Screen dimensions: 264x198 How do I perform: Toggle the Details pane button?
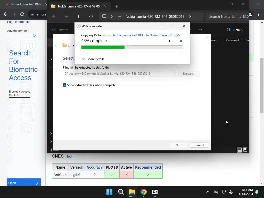click(235, 30)
